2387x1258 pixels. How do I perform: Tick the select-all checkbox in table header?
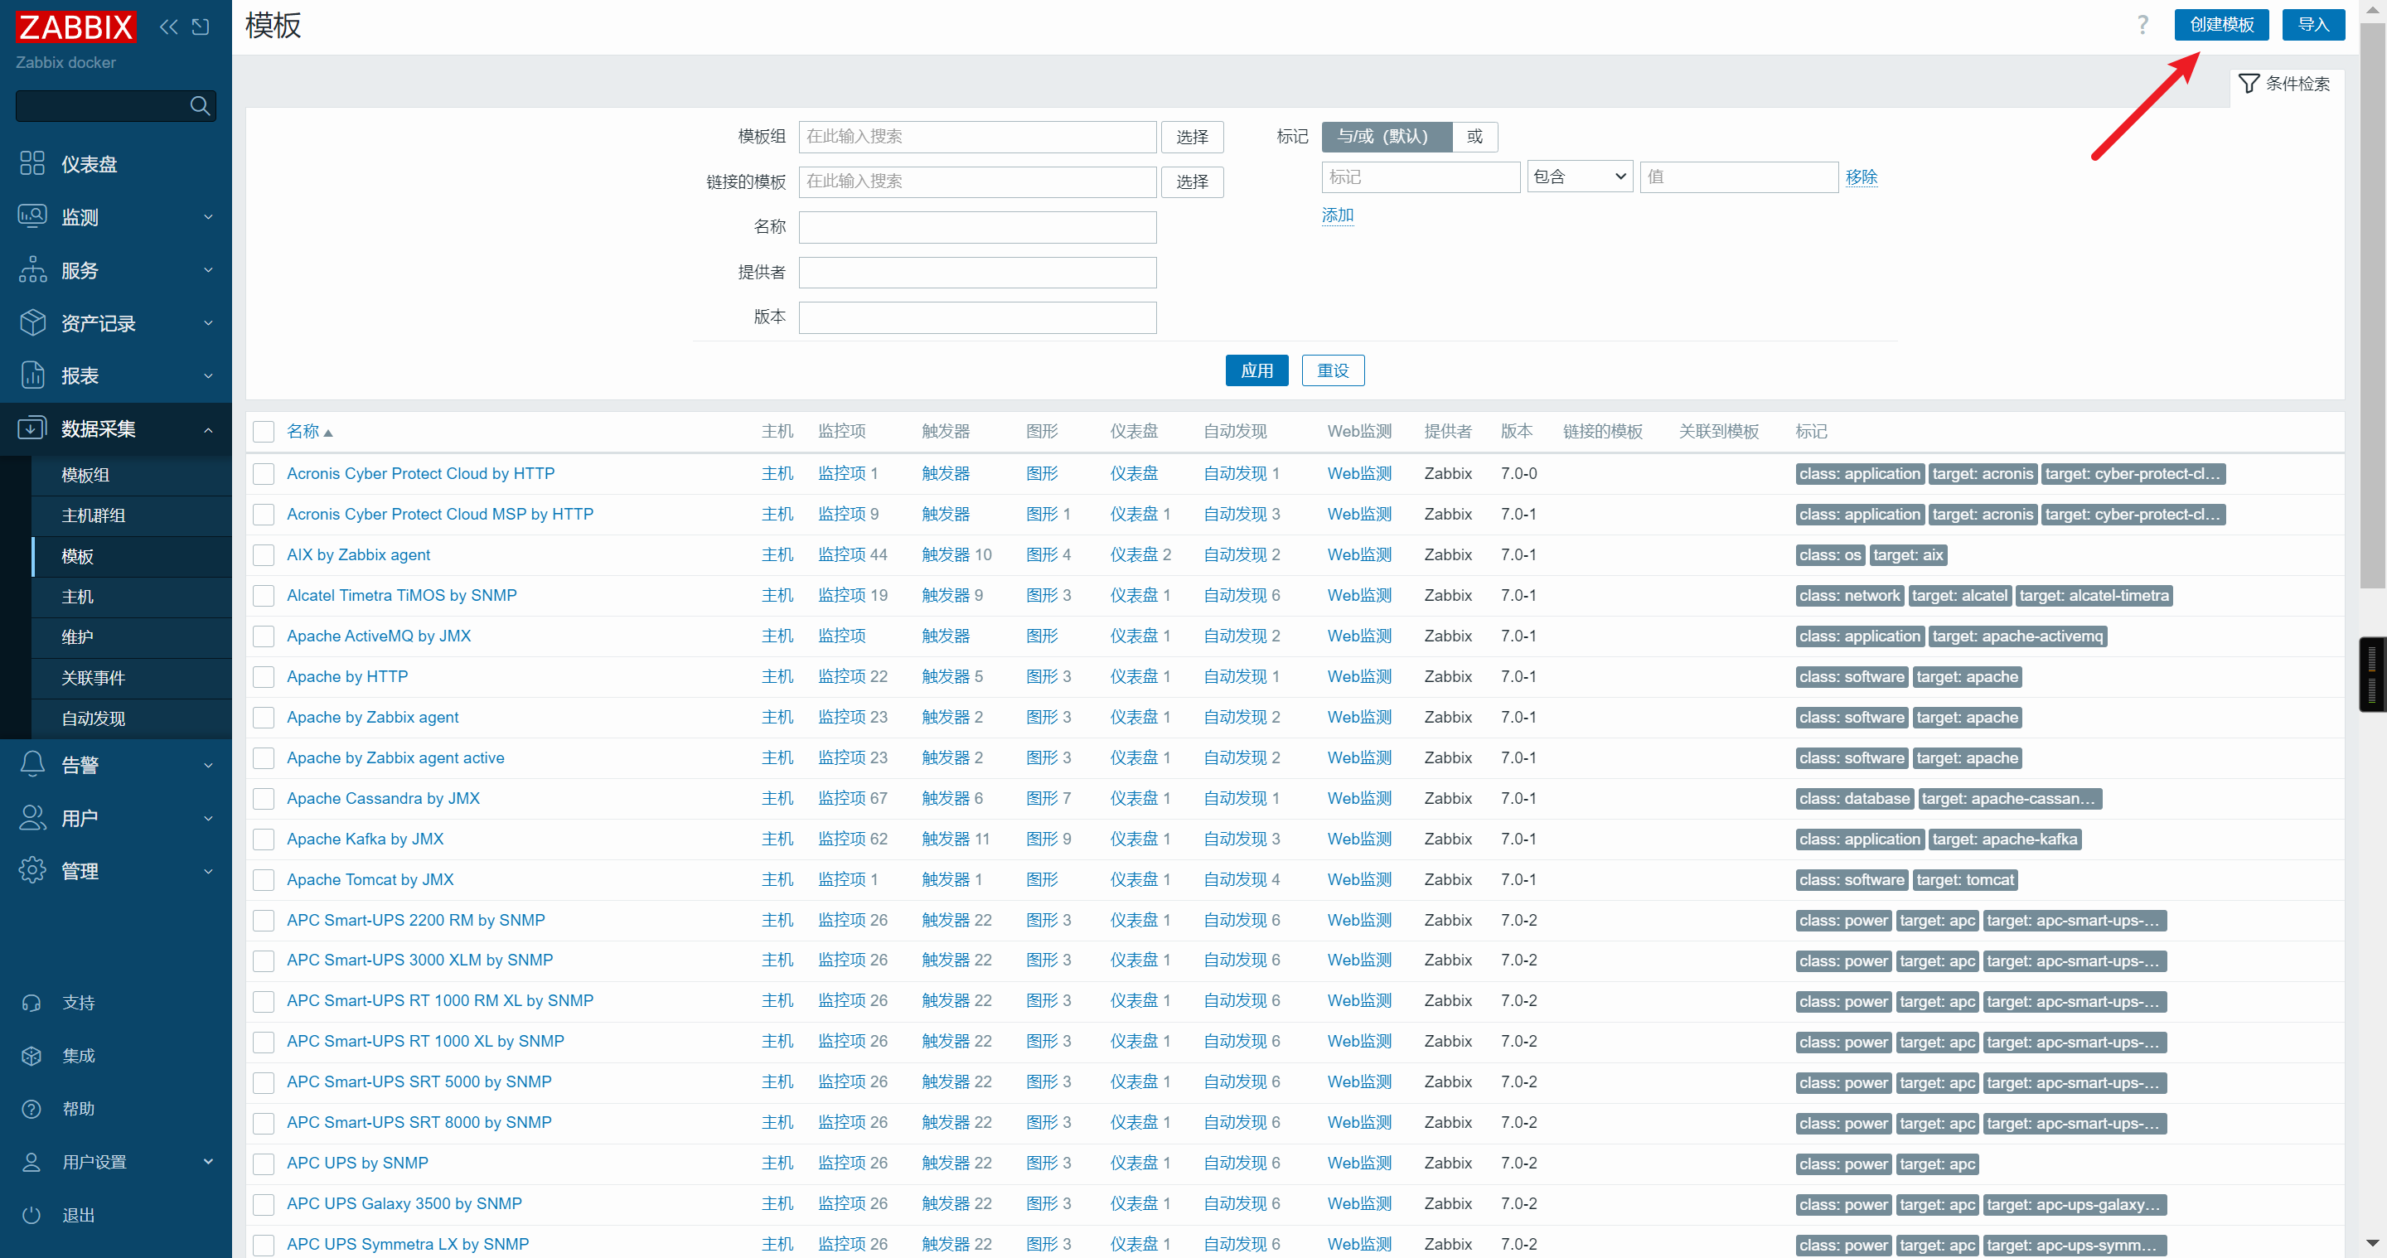point(264,432)
